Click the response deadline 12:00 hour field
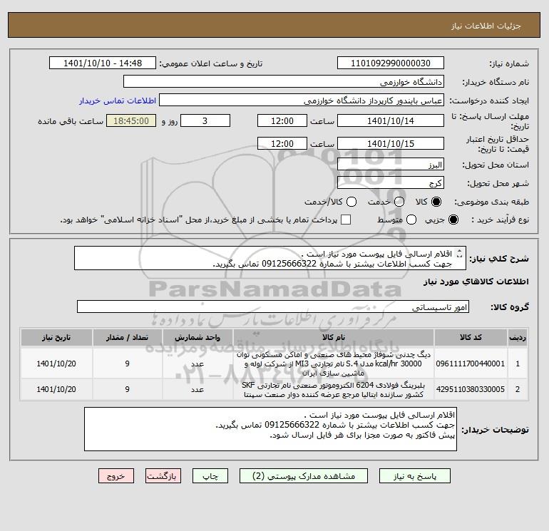This screenshot has height=531, width=549. pyautogui.click(x=282, y=120)
